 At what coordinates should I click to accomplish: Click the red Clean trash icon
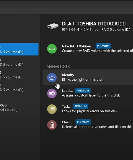(x=52, y=125)
